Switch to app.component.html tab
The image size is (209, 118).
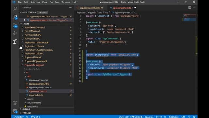pyautogui.click(x=91, y=8)
